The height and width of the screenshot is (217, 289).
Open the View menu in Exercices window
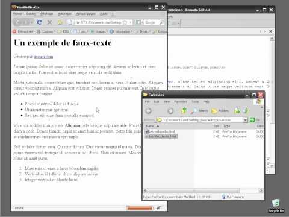tap(167, 102)
